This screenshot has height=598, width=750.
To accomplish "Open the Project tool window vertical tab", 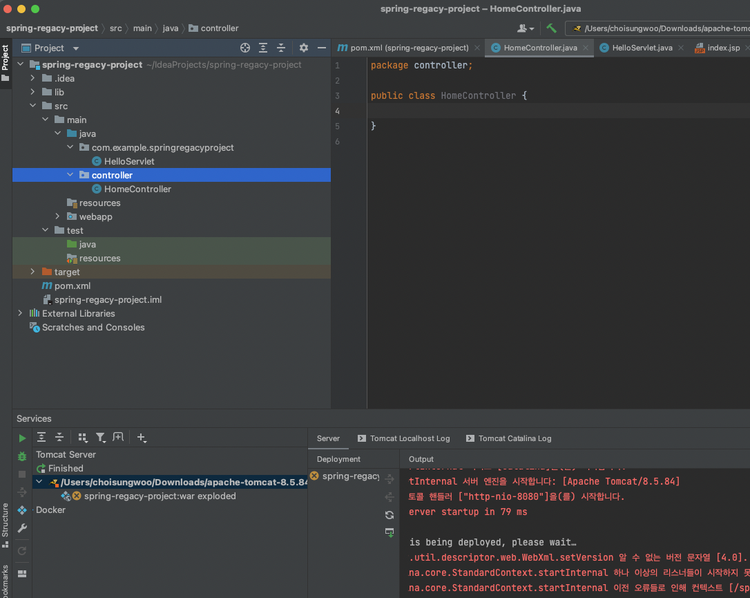I will pos(6,62).
